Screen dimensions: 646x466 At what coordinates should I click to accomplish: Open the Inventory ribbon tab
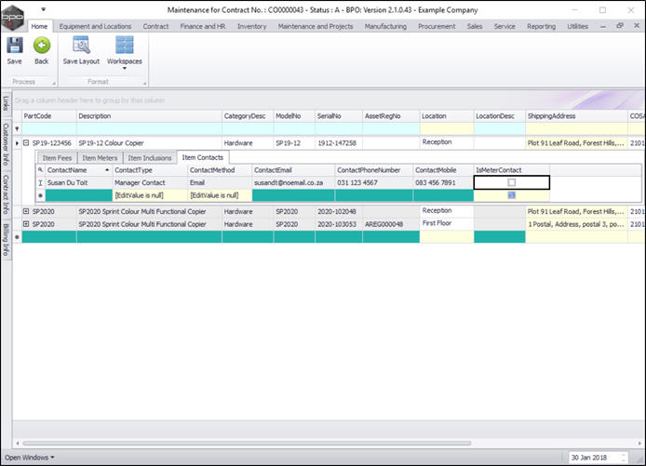tap(251, 27)
